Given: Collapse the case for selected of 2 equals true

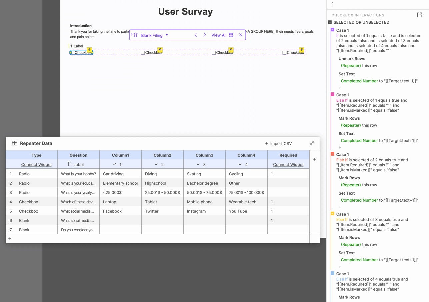Looking at the screenshot, I should (x=332, y=154).
